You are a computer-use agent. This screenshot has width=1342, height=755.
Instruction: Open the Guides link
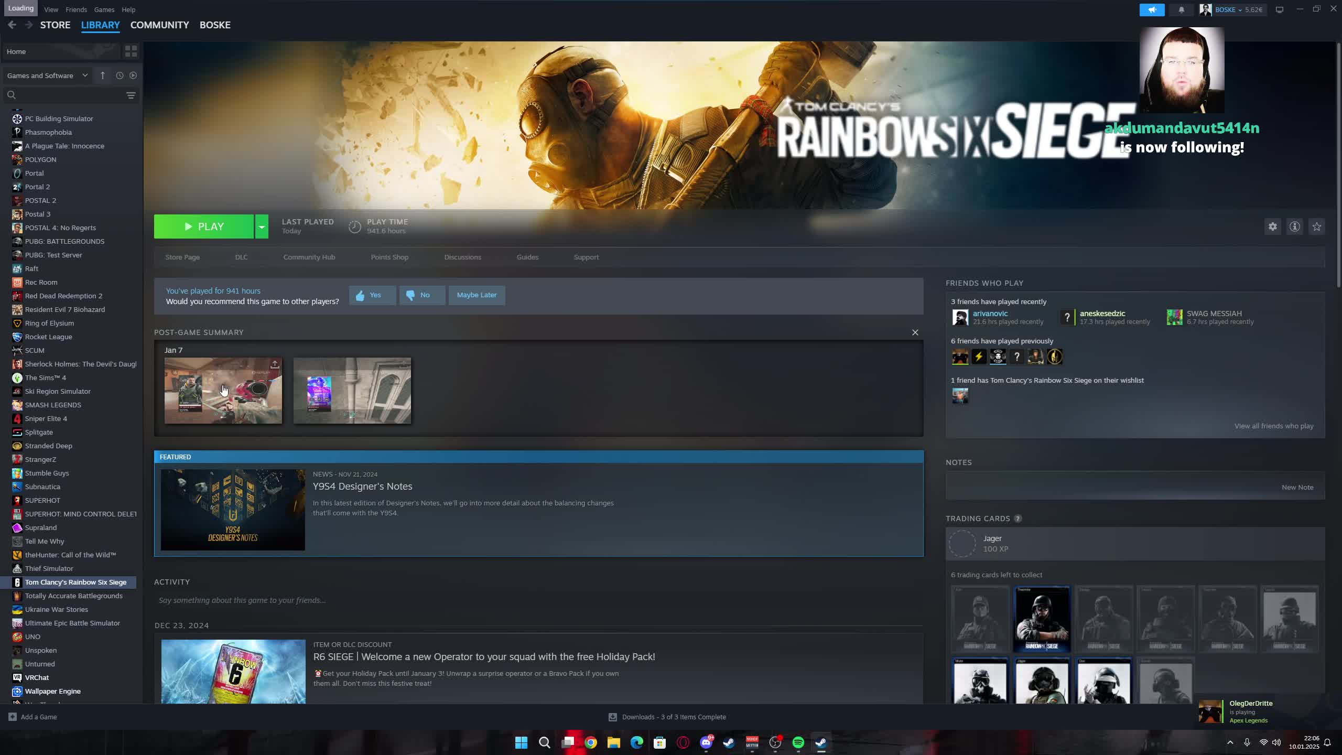pyautogui.click(x=527, y=257)
